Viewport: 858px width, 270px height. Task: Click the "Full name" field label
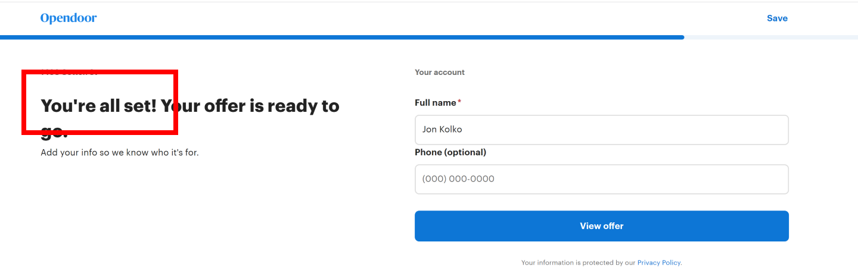coord(436,102)
